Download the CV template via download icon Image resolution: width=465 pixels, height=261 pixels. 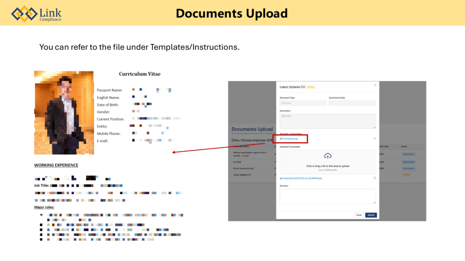click(x=375, y=138)
